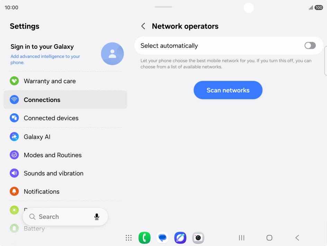Viewport: 327px width, 246px height.
Task: Focus the Search settings field
Action: (65, 217)
